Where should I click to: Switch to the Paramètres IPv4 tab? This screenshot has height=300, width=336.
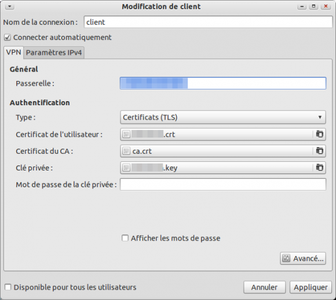coord(54,53)
